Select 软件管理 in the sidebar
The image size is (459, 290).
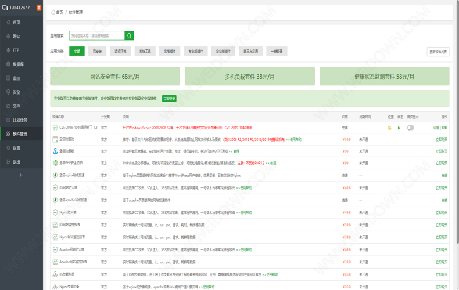(21, 134)
